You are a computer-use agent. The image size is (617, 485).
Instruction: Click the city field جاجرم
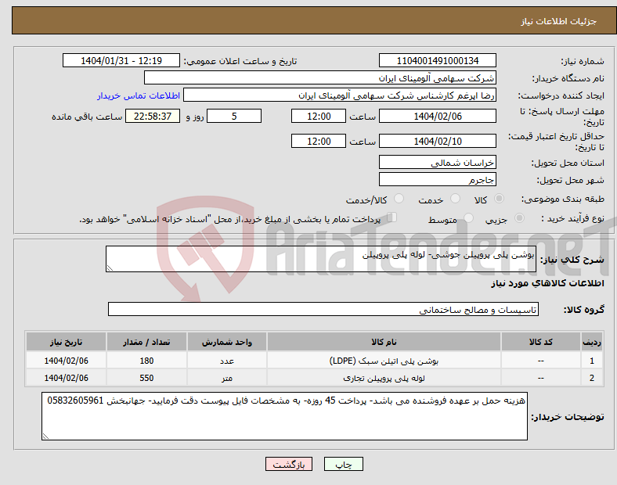[x=438, y=180]
